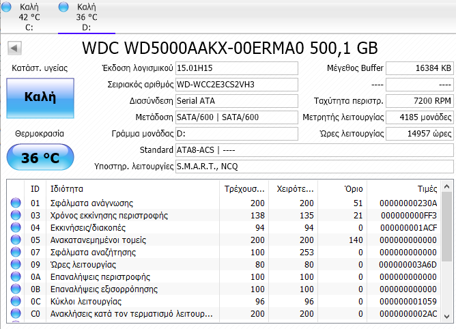Viewport: 456px width, 329px height.
Task: Click threshold value 140 in row 05
Action: [356, 240]
